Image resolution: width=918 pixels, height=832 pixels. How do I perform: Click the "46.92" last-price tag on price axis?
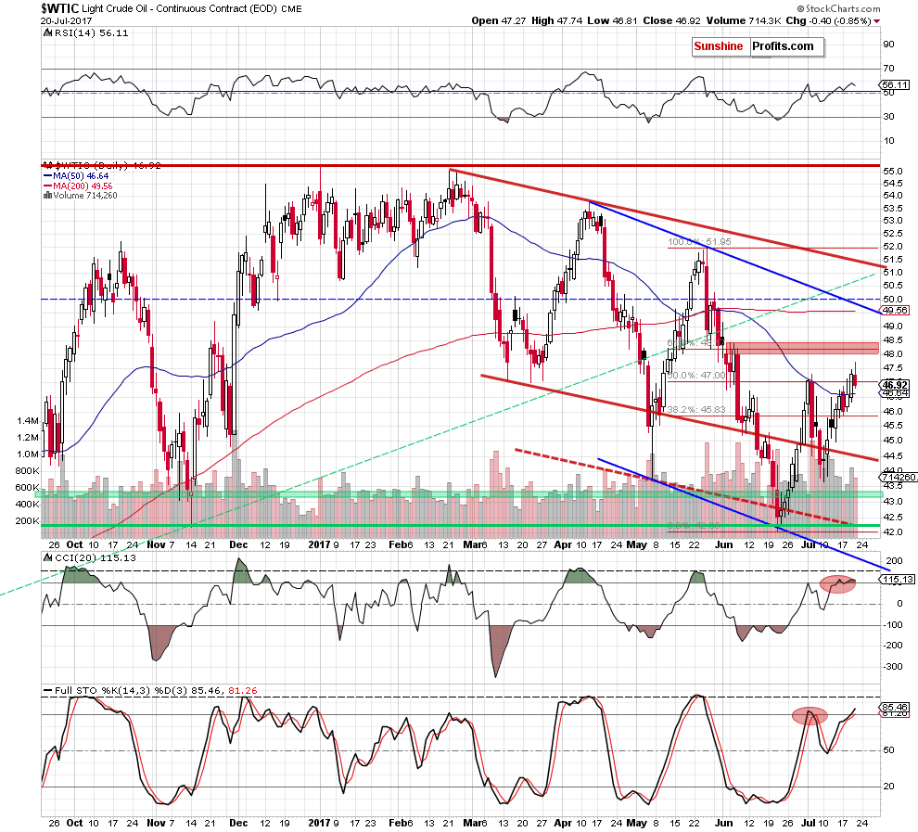click(x=895, y=385)
